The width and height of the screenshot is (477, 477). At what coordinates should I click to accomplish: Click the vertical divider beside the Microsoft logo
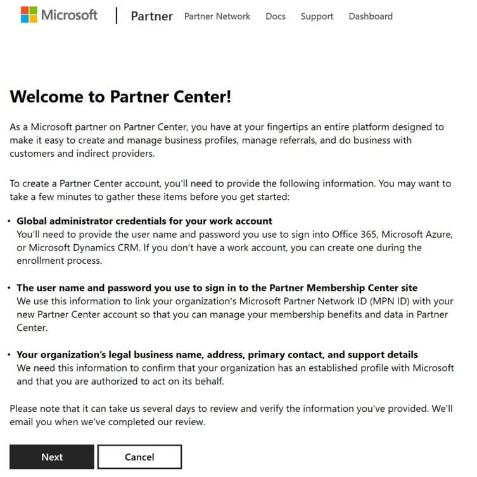click(117, 16)
